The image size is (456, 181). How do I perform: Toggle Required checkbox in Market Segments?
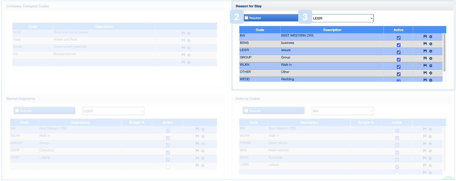(17, 111)
